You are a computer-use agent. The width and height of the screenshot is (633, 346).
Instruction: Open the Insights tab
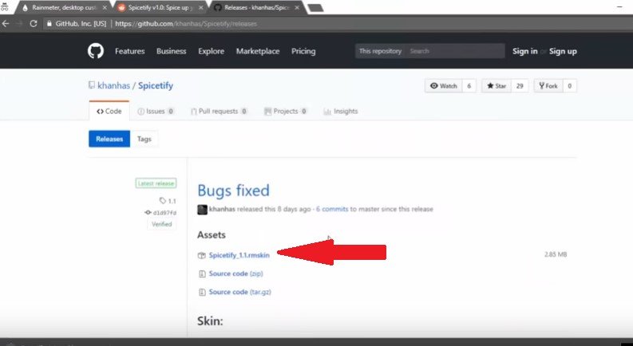(x=341, y=112)
